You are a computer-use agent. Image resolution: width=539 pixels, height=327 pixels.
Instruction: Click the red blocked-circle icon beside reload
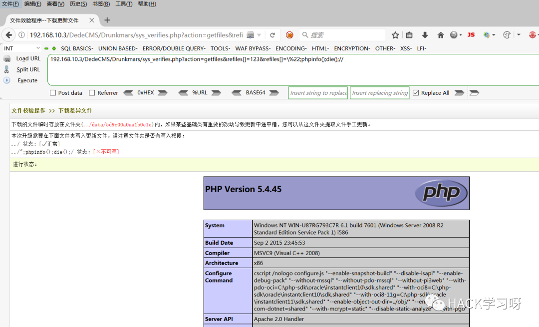(x=289, y=35)
